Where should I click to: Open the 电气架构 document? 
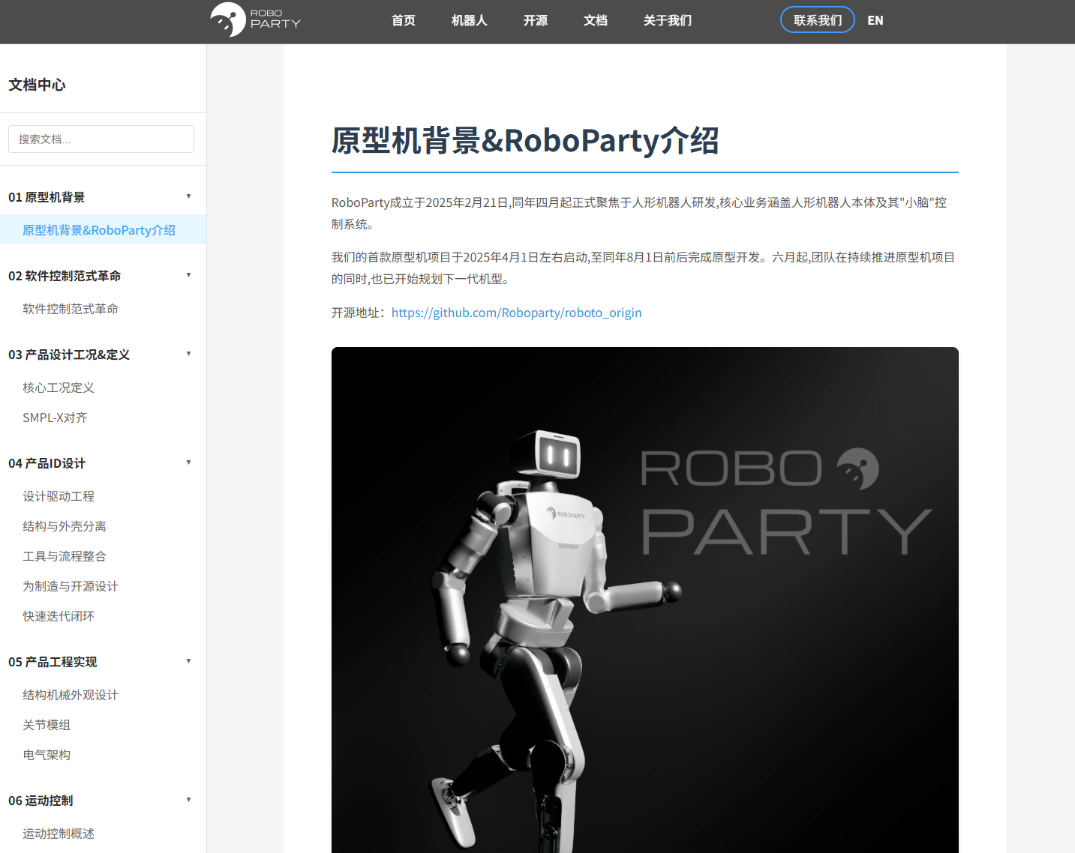click(47, 755)
